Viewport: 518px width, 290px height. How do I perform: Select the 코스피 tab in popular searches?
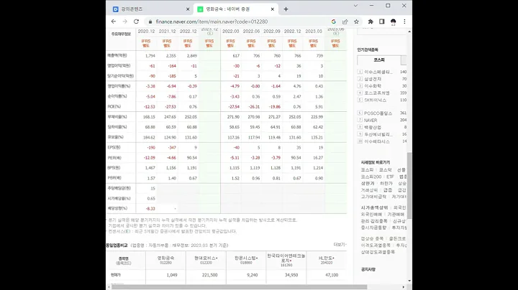coord(379,60)
